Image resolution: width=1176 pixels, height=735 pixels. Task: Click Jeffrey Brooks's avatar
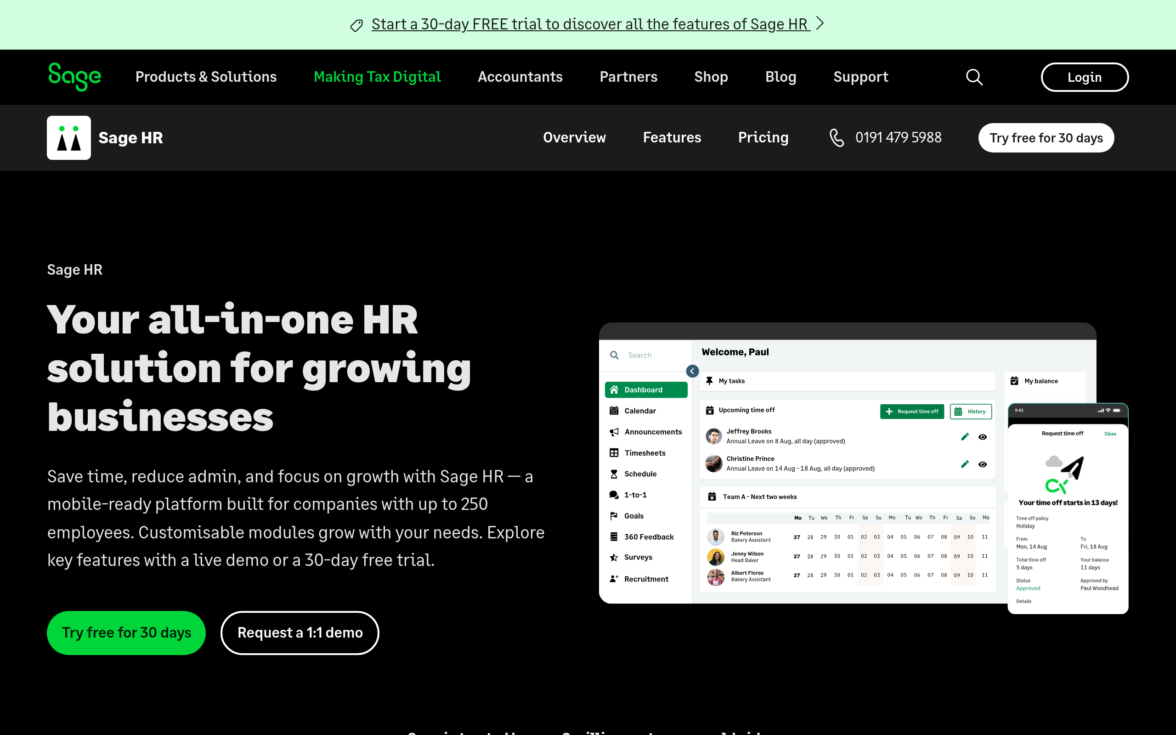point(713,436)
